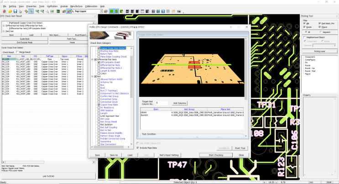Click the camera snapshot toolbar icon
Viewport: 339px width, 184px height.
[x=179, y=11]
